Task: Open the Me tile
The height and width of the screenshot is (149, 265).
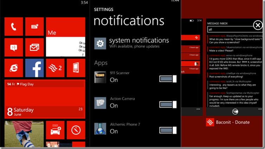Action: point(66,37)
